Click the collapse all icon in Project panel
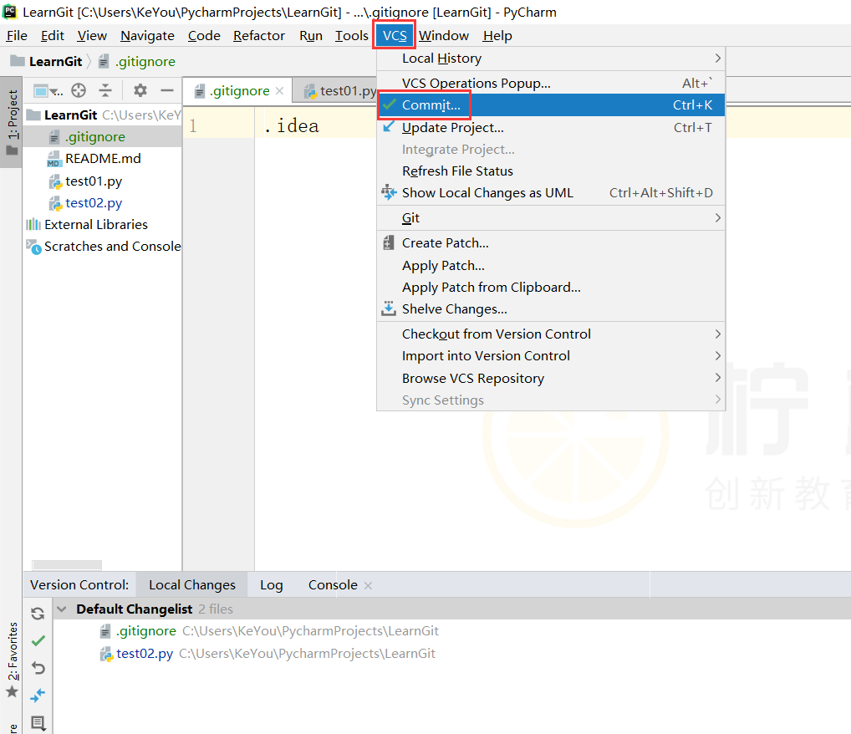Image resolution: width=851 pixels, height=734 pixels. tap(105, 90)
